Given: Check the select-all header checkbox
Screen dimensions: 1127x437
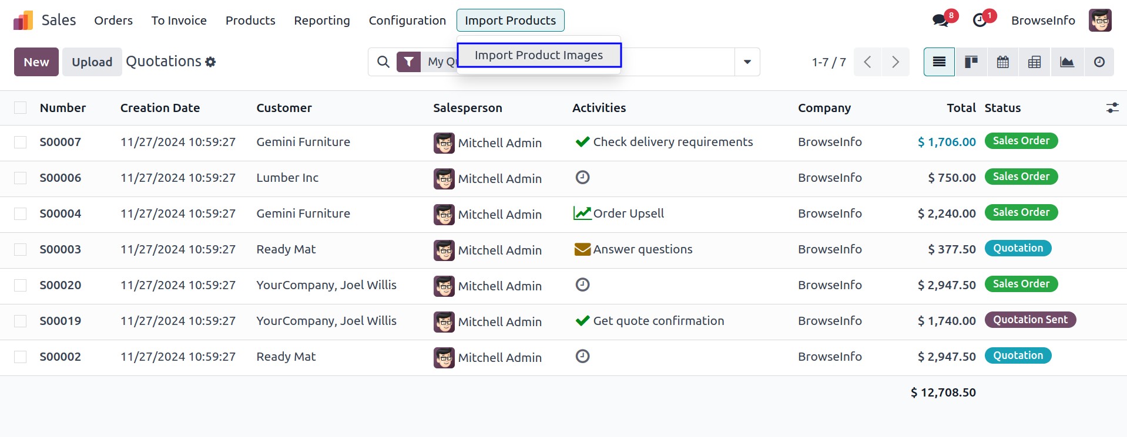Looking at the screenshot, I should [21, 108].
